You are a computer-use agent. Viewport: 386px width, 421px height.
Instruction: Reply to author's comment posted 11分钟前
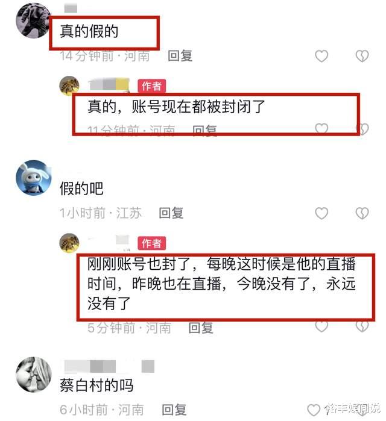coord(205,131)
